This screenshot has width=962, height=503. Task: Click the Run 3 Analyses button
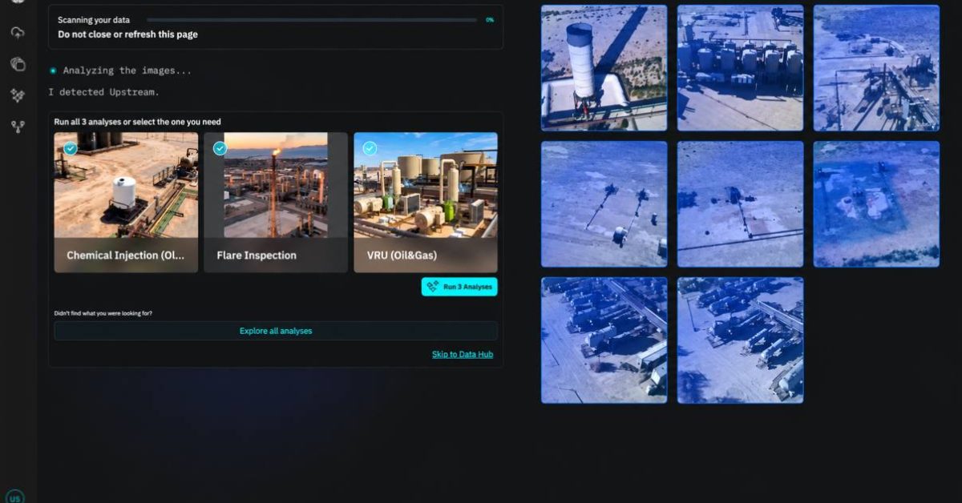(x=459, y=287)
